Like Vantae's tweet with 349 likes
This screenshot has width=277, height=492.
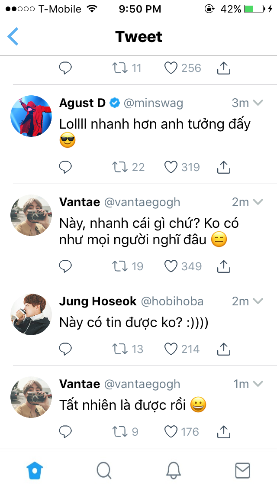[171, 266]
